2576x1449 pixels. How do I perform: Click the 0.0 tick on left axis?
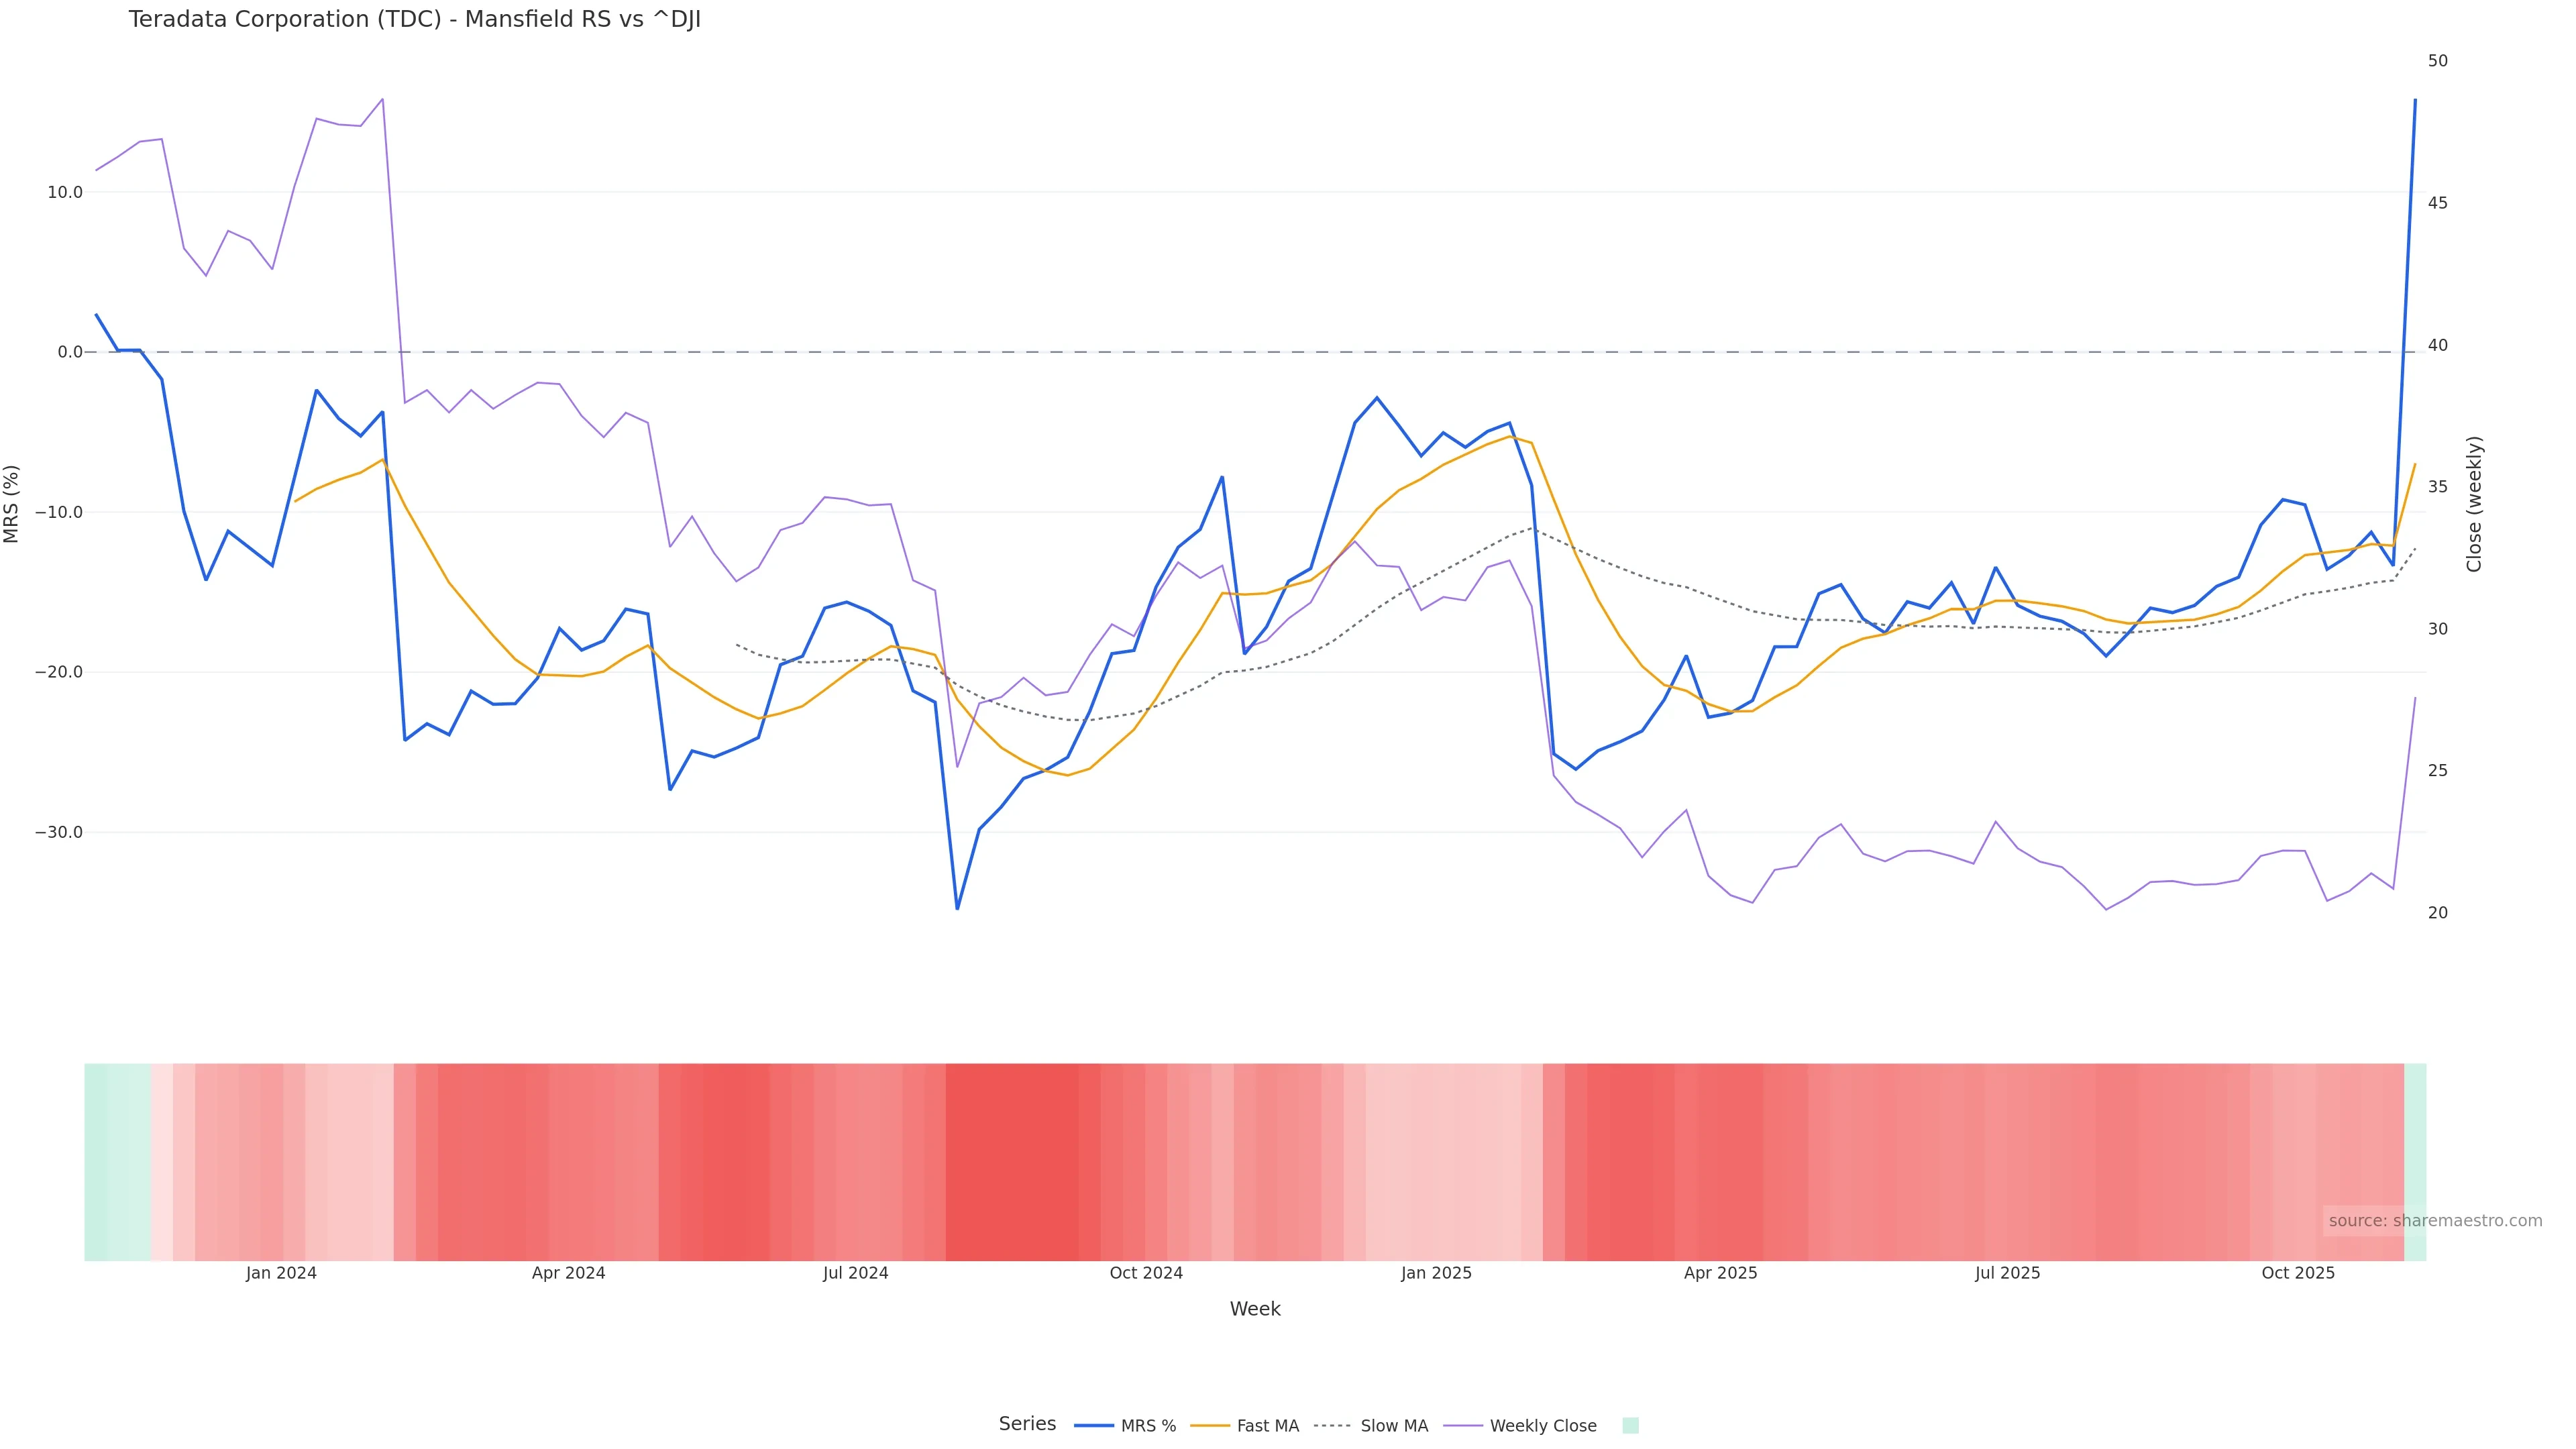click(70, 352)
